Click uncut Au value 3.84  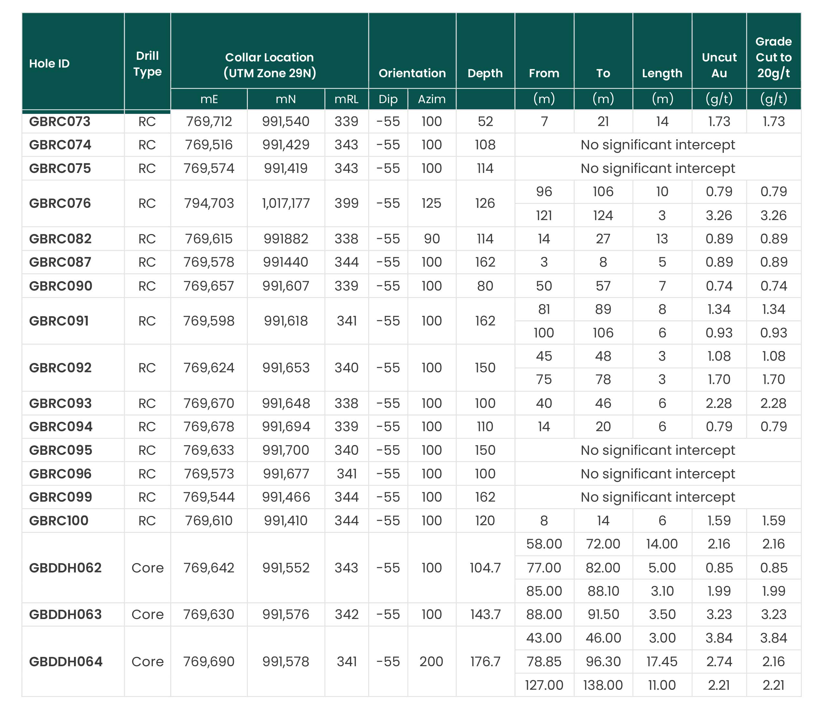point(719,638)
